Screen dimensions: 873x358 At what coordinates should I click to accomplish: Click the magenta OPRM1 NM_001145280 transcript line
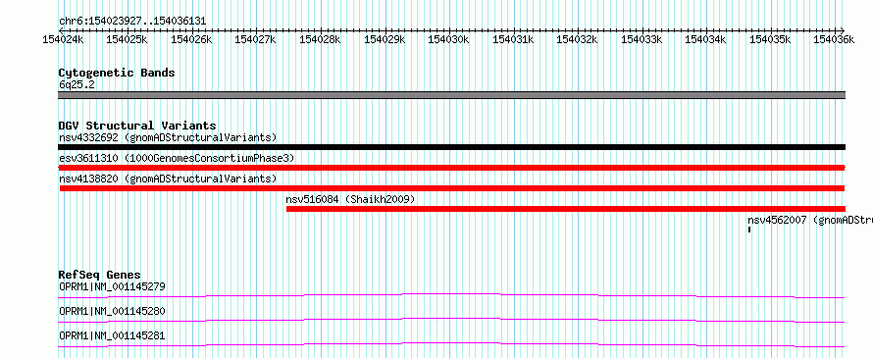click(452, 320)
